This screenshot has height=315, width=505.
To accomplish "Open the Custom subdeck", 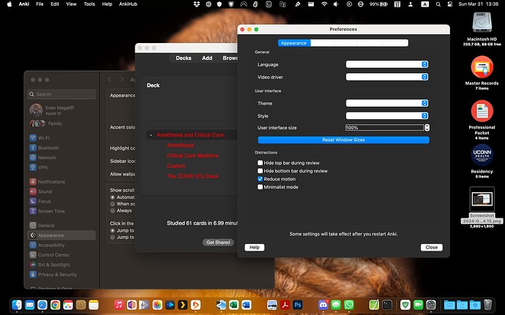I will [176, 166].
